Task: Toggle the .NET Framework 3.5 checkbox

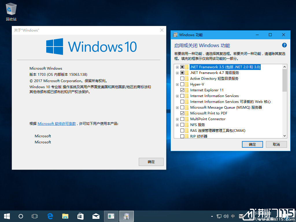Action: [x=182, y=67]
